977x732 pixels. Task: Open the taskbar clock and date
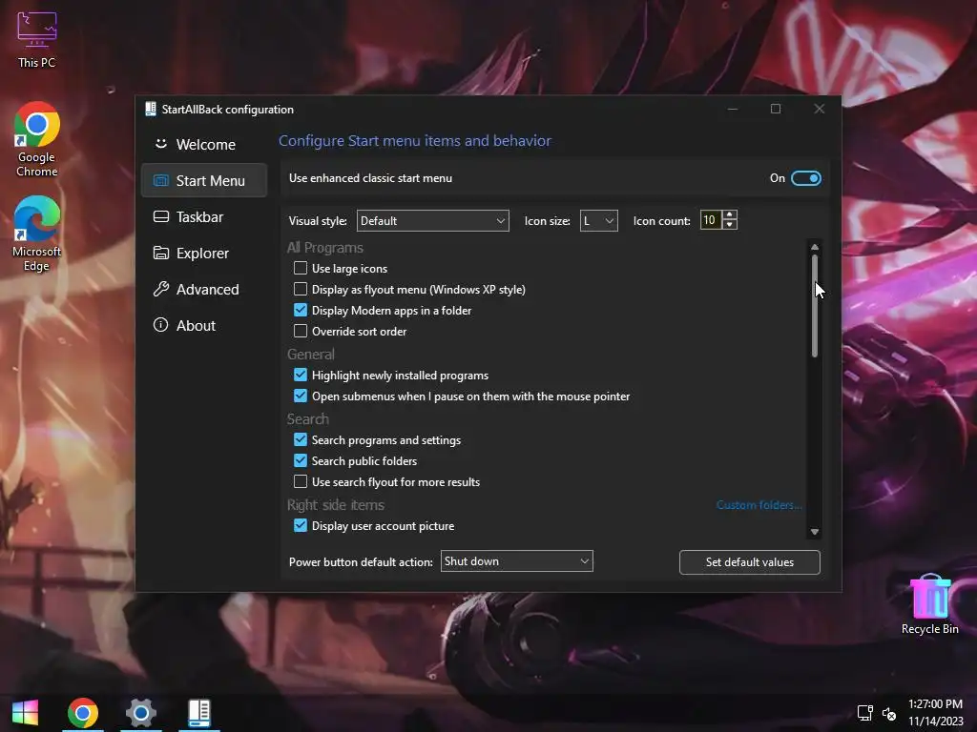click(x=935, y=712)
